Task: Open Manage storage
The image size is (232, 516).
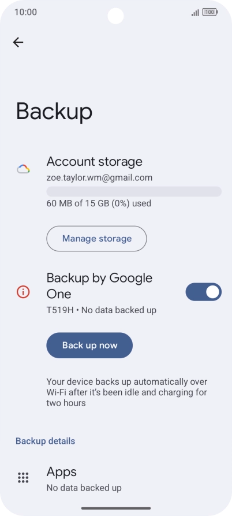Action: click(96, 239)
